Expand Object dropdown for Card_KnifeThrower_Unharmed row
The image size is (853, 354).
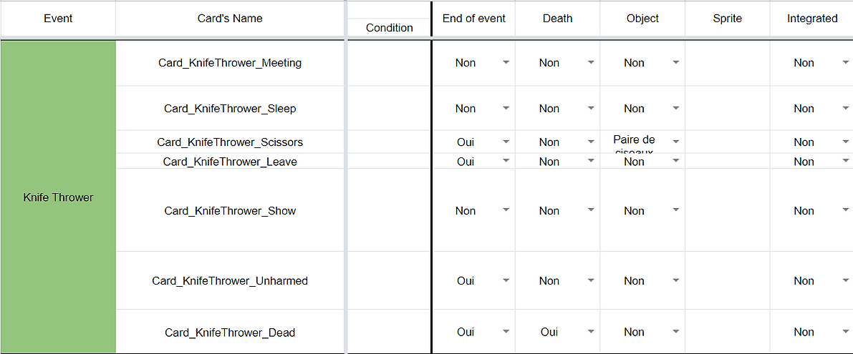pos(675,281)
